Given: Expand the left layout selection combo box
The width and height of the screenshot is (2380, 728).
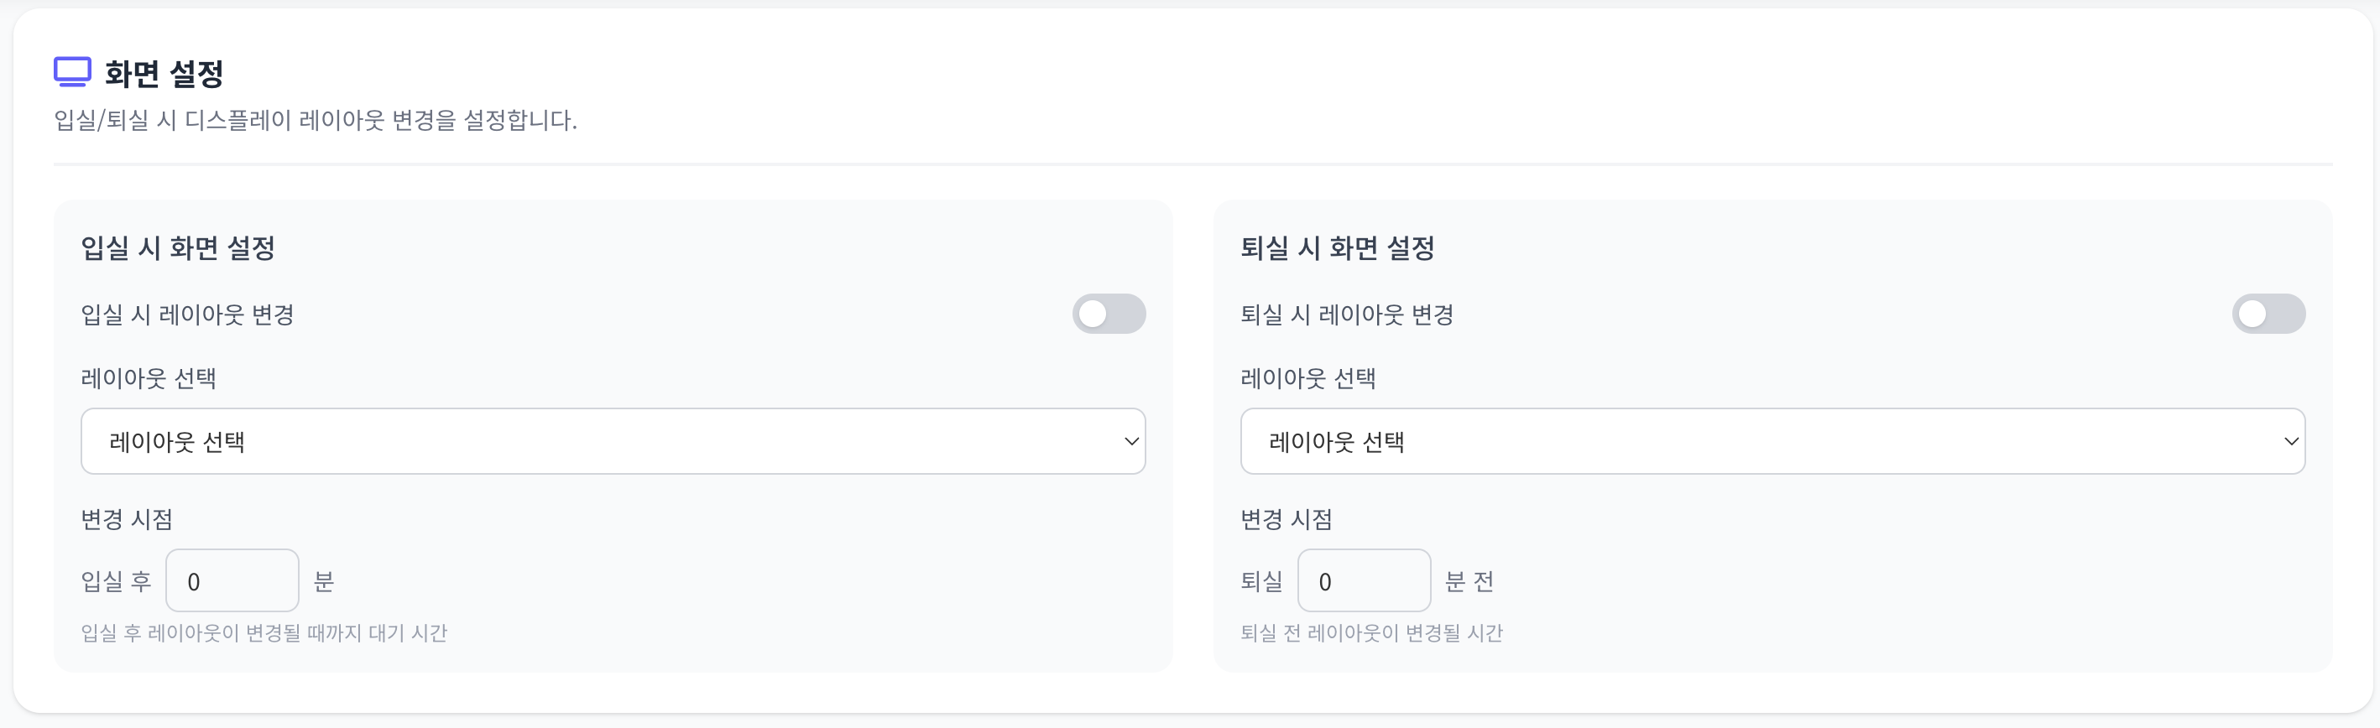Looking at the screenshot, I should [x=613, y=440].
